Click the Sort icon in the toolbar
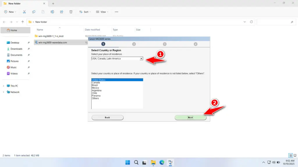Image resolution: width=298 pixels, height=167 pixels. 85,12
